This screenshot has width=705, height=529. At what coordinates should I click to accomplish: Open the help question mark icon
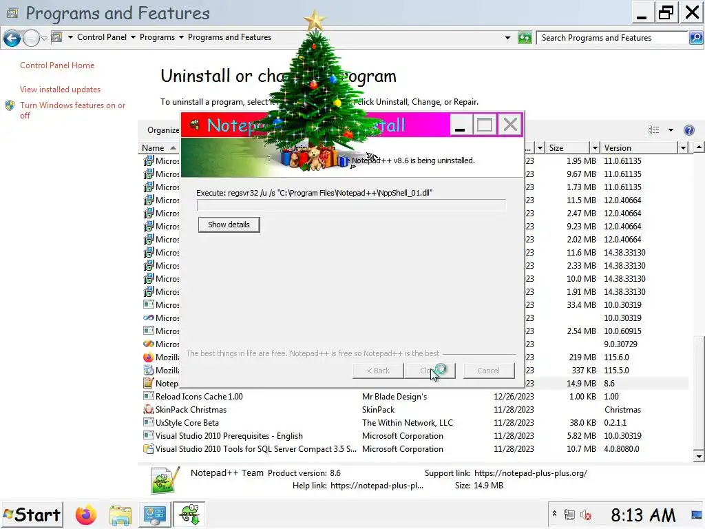(688, 130)
